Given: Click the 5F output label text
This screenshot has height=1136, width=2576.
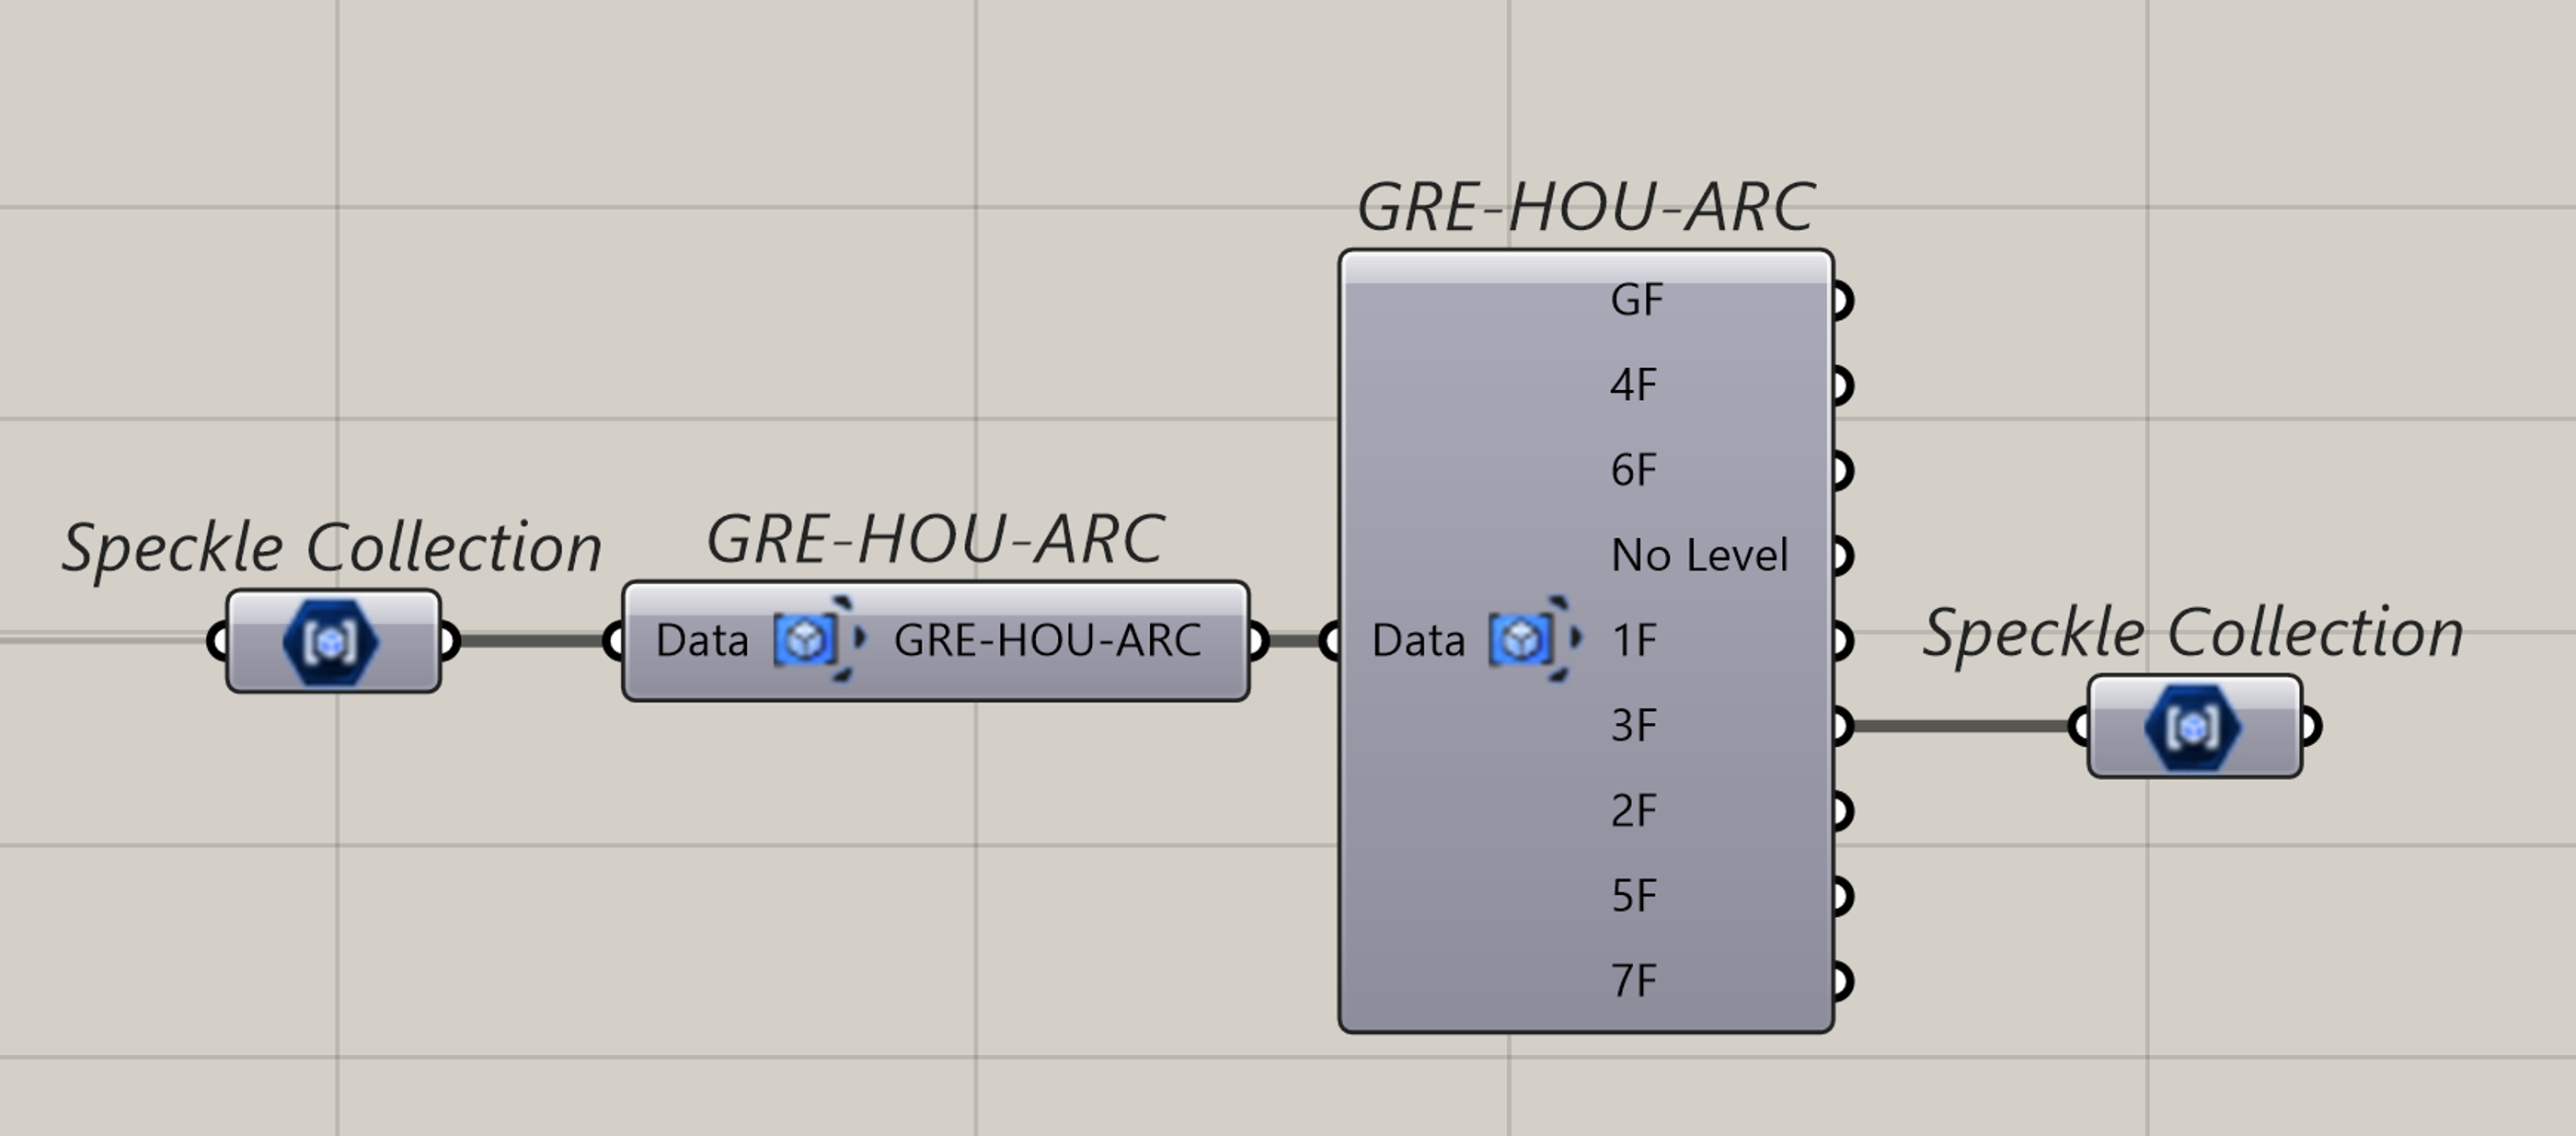Looking at the screenshot, I should click(x=1634, y=896).
